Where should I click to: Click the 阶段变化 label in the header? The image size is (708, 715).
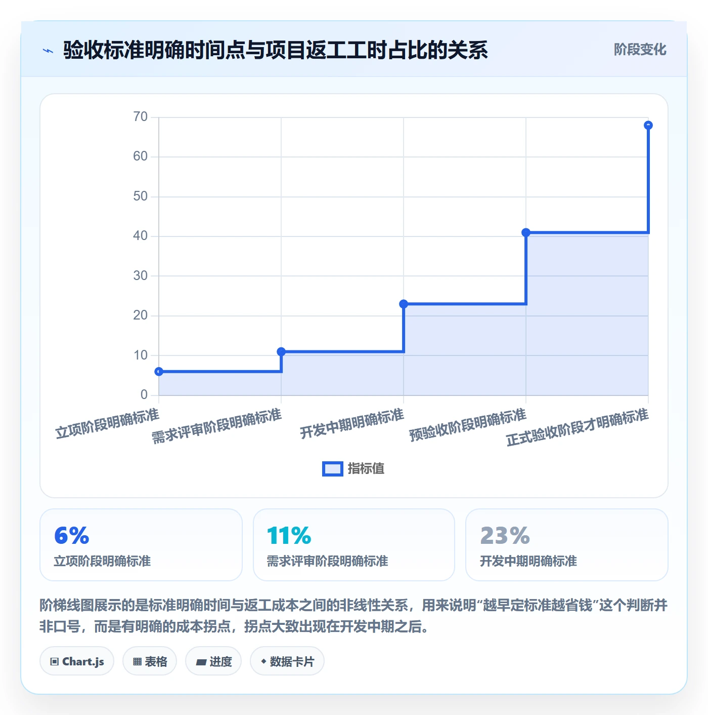(x=640, y=50)
